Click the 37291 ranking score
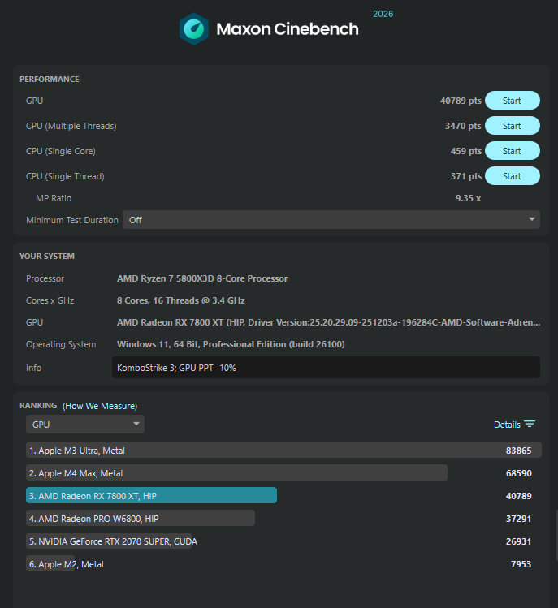The image size is (558, 608). click(x=518, y=519)
